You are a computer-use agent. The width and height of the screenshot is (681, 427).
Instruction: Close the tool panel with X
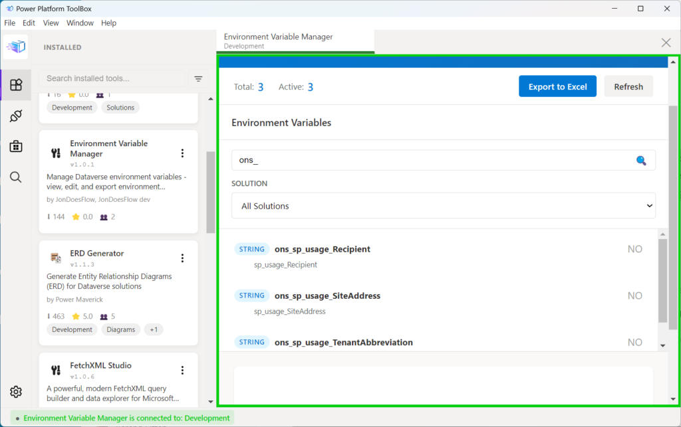point(666,43)
